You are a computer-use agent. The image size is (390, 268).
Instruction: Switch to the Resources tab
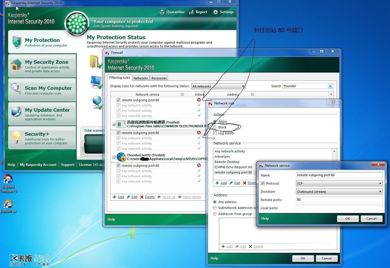(x=159, y=78)
